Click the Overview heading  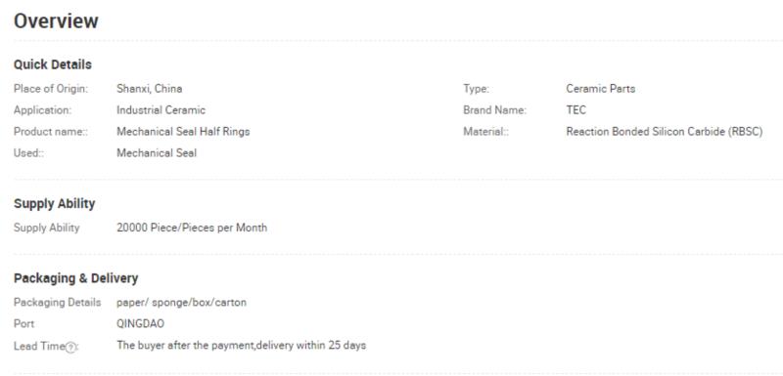coord(56,21)
